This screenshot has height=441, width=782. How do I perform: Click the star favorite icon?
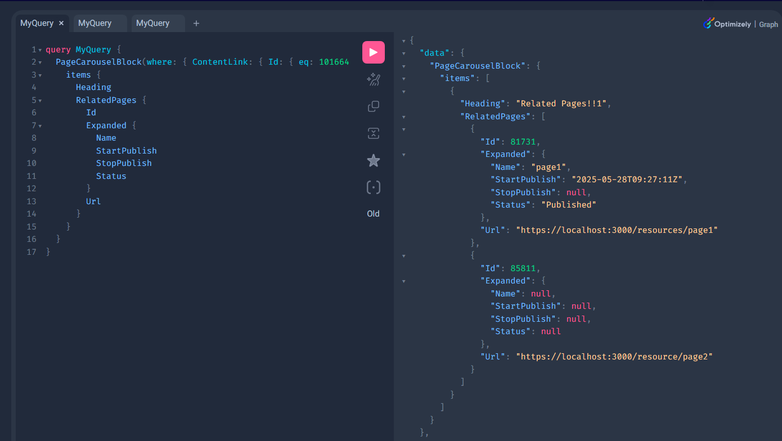(373, 161)
